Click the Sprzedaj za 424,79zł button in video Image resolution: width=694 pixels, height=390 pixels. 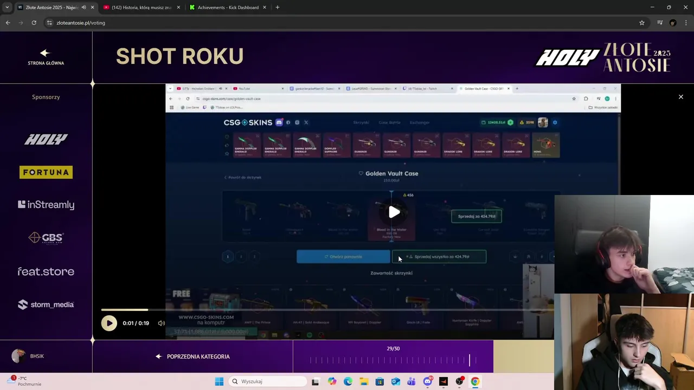[x=477, y=216]
